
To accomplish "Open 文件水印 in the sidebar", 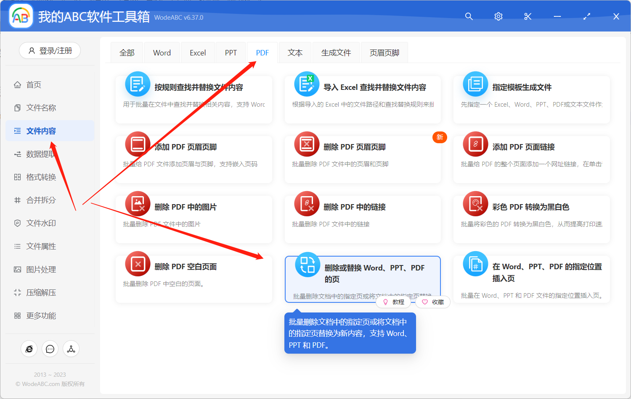I will (x=41, y=223).
